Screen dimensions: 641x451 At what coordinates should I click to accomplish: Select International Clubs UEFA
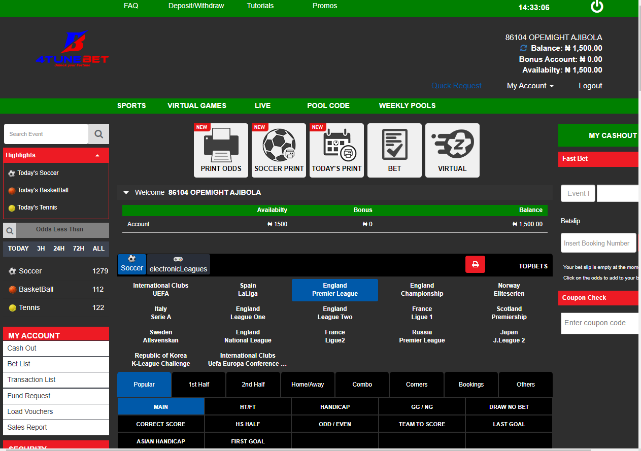[161, 290]
